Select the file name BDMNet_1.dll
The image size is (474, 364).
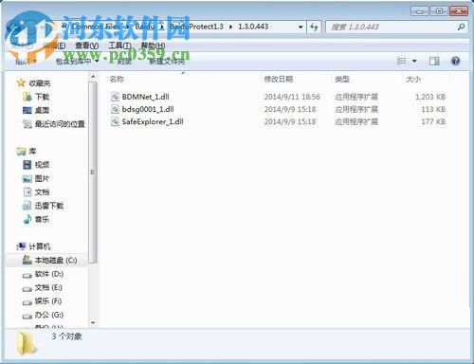145,97
